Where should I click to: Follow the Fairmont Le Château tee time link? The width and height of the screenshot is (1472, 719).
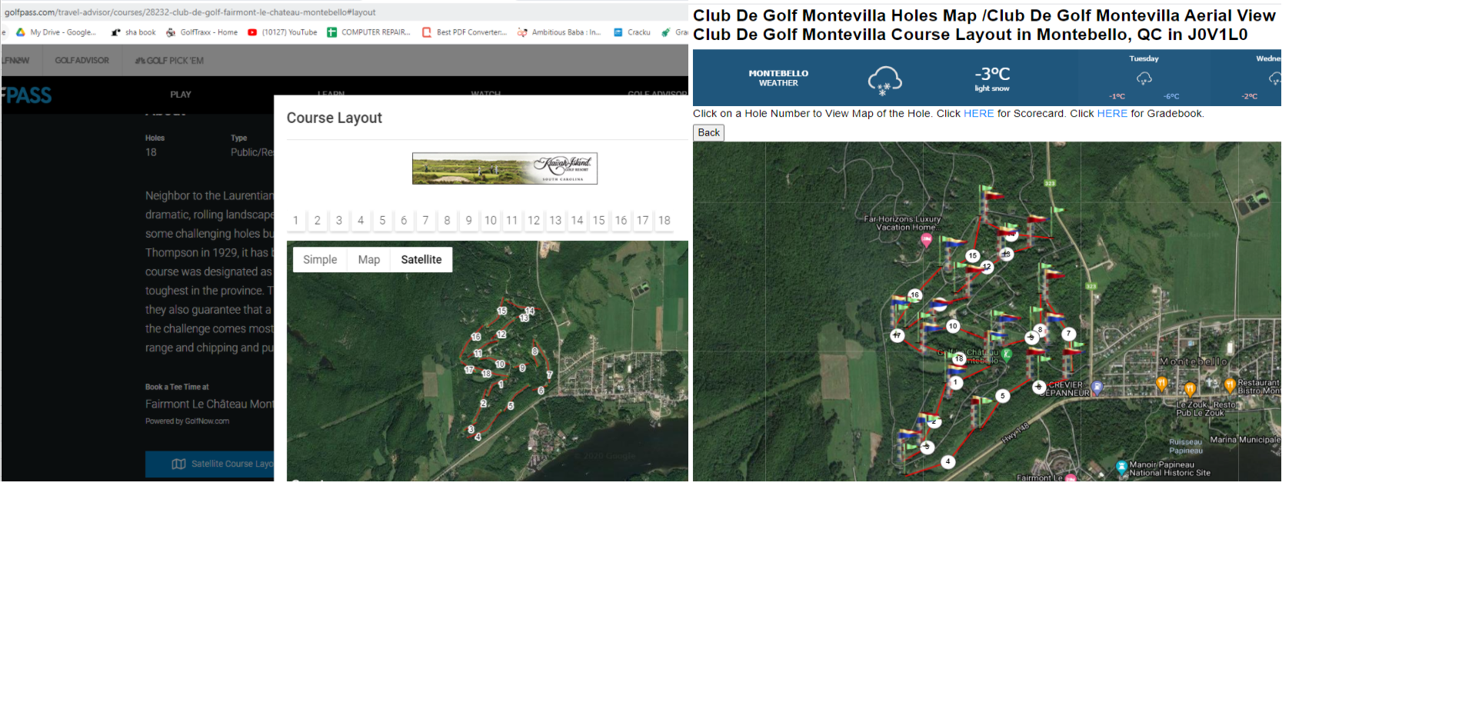click(x=209, y=404)
